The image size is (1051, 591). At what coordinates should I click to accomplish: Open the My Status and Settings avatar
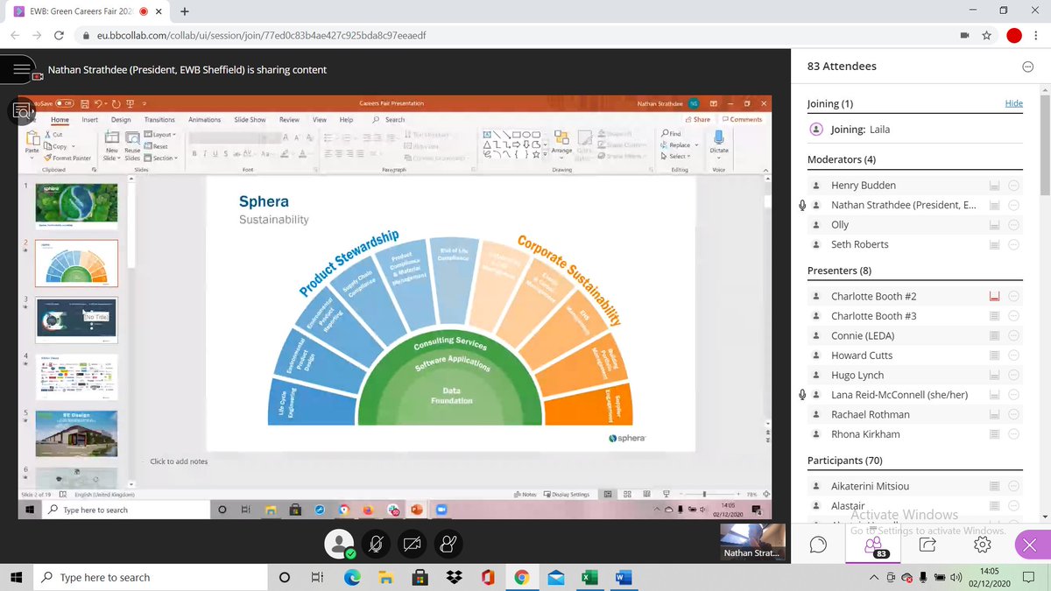(338, 544)
